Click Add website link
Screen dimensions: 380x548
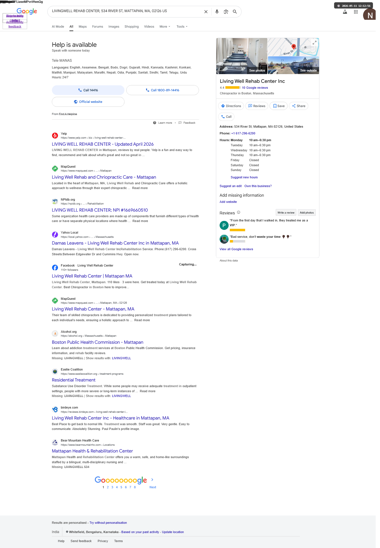click(x=228, y=202)
